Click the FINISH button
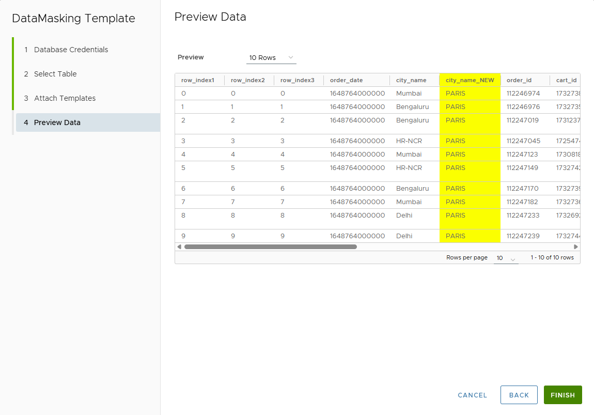Viewport: 594px width, 415px height. tap(562, 395)
